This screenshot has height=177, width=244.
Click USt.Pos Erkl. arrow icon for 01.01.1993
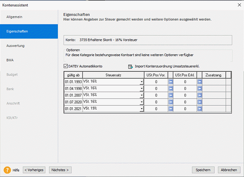pyautogui.click(x=200, y=82)
